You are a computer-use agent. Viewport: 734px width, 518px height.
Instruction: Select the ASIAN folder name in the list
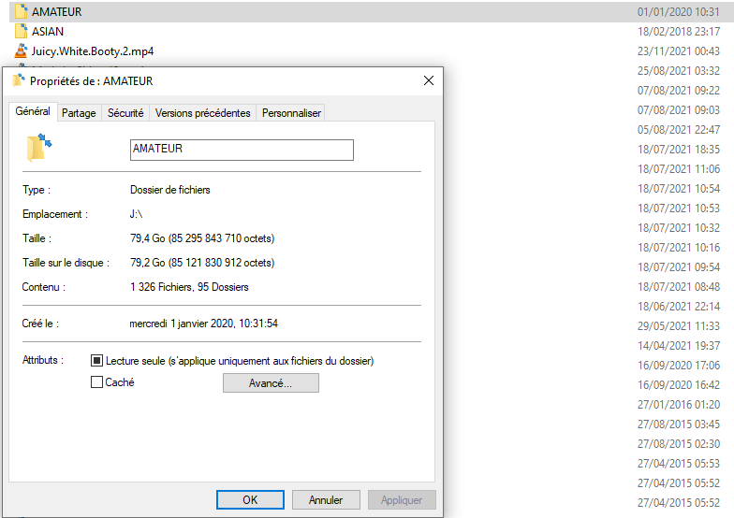tap(48, 32)
